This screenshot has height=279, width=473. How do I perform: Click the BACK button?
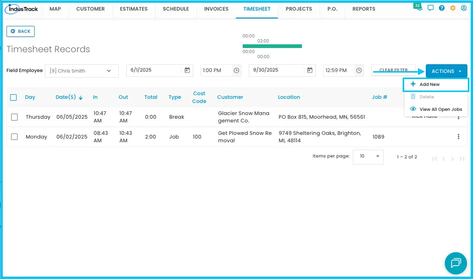click(x=20, y=31)
